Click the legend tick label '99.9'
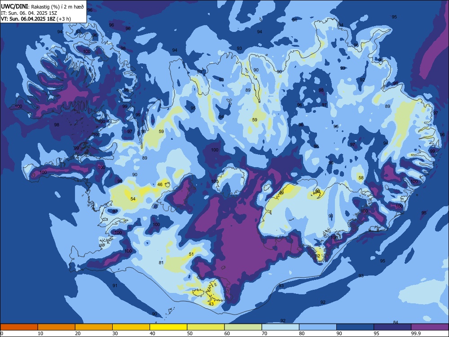449x337 pixels. coord(416,333)
